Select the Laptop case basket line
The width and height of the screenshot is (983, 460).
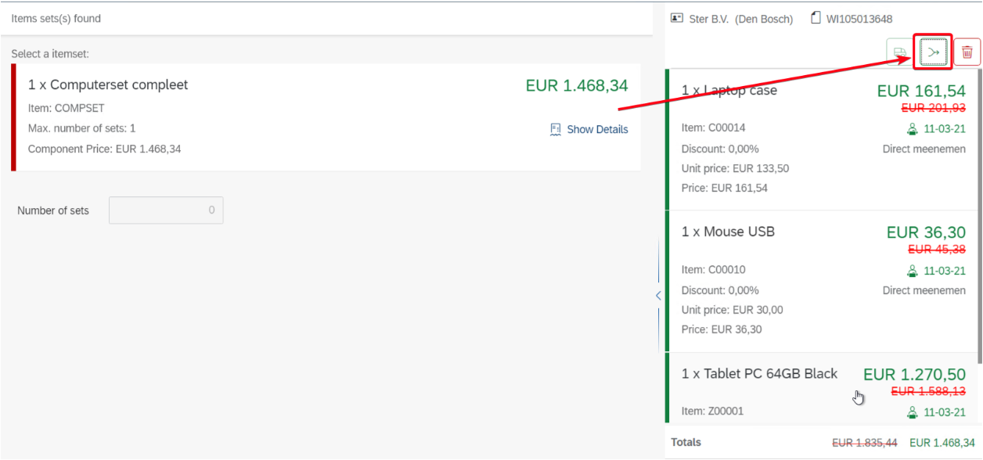(783, 156)
